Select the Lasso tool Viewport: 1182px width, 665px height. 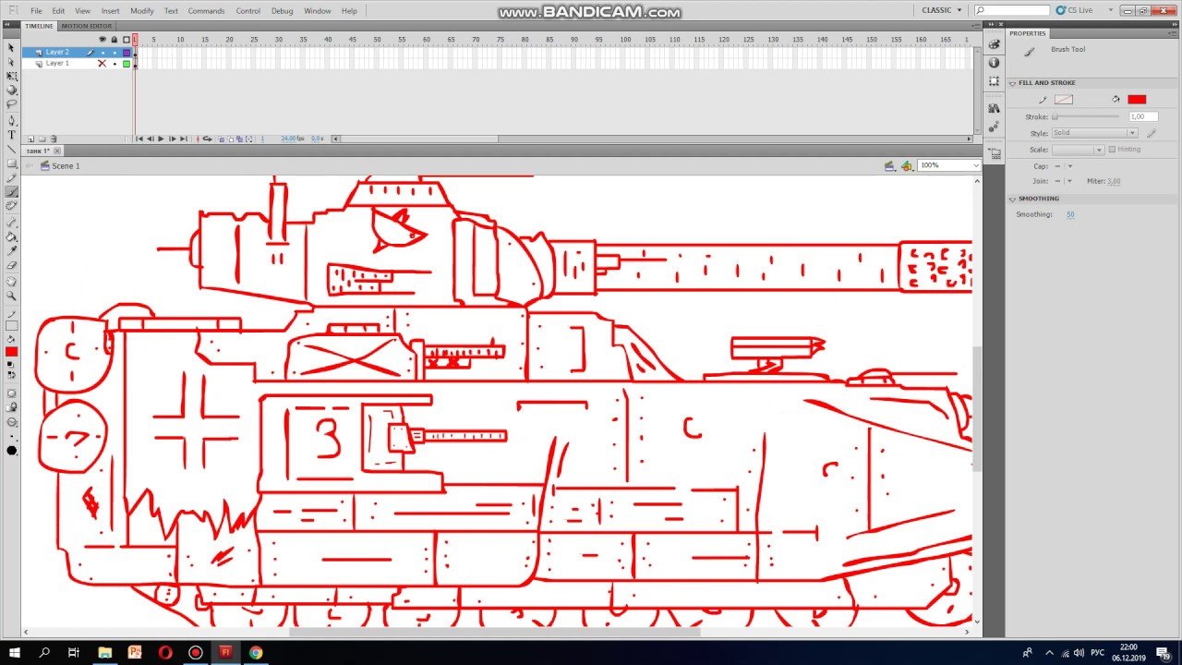[11, 104]
